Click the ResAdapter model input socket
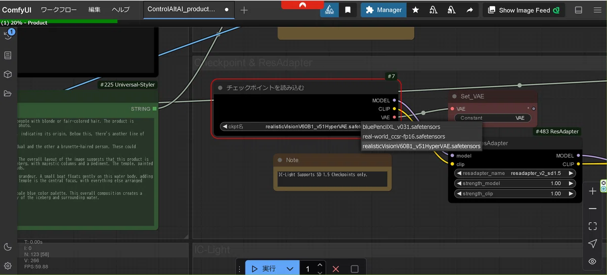 point(452,156)
